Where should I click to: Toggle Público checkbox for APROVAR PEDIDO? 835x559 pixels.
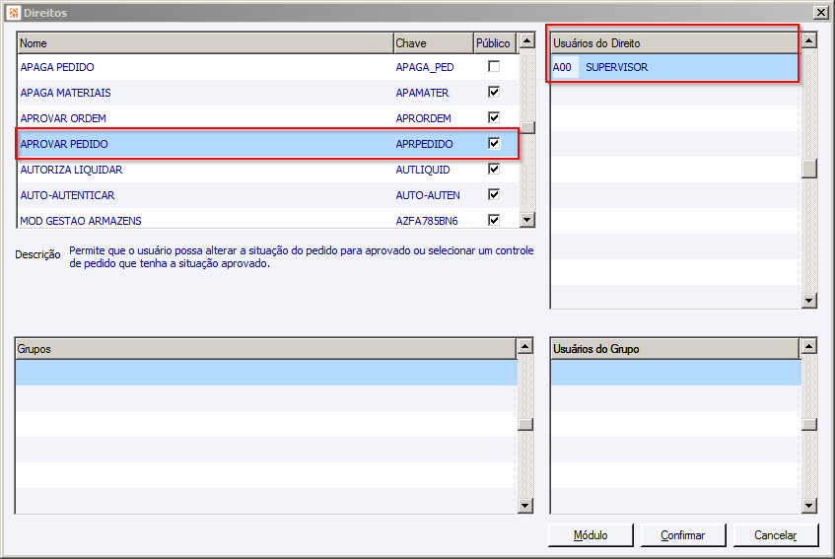pos(494,143)
